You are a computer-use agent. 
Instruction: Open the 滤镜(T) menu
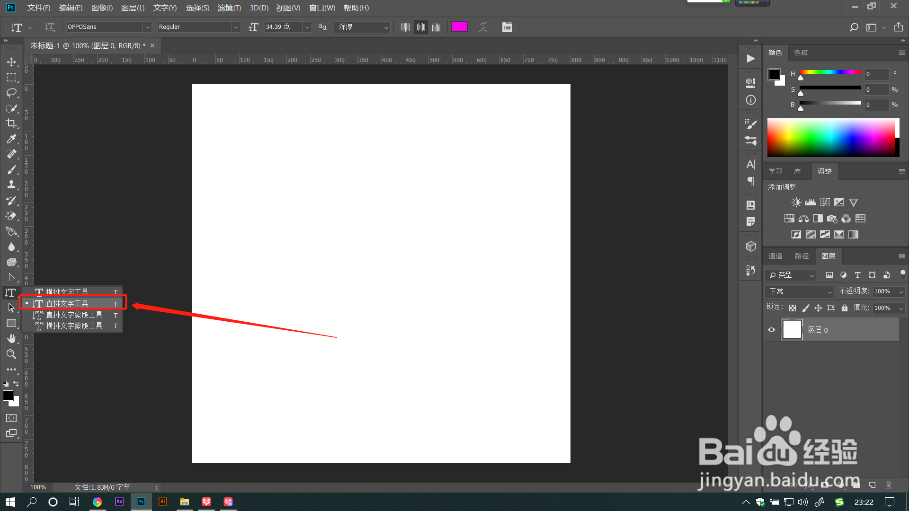click(x=229, y=8)
